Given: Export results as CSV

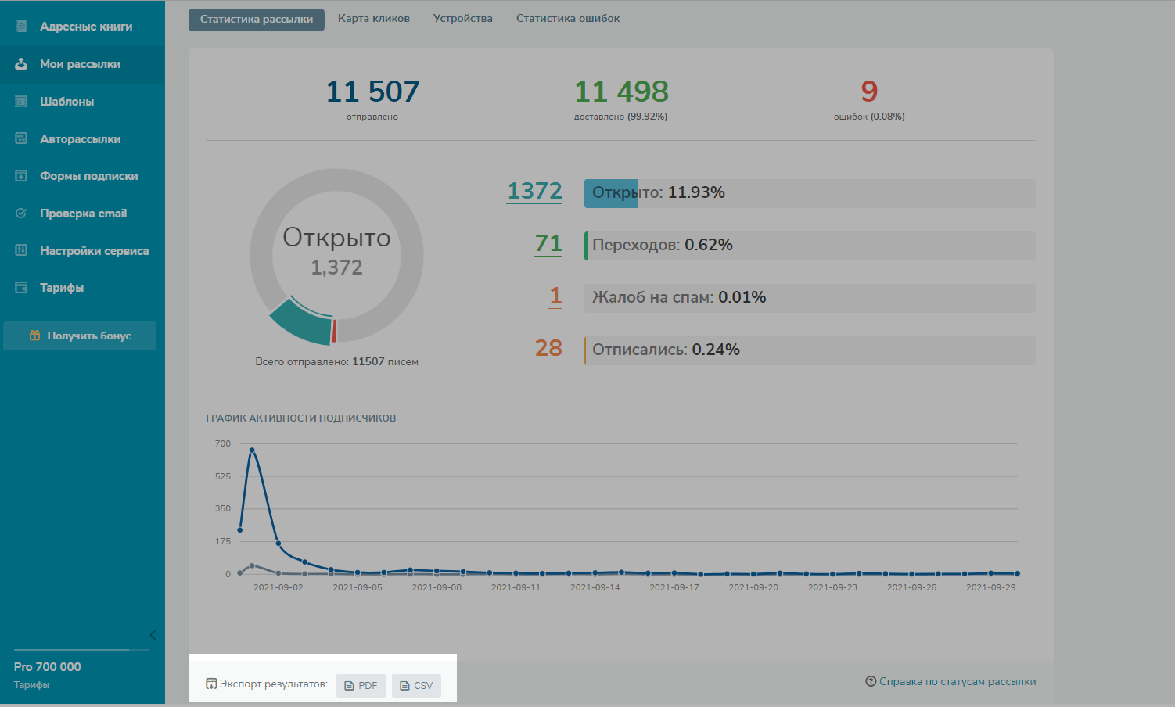Looking at the screenshot, I should pos(416,686).
